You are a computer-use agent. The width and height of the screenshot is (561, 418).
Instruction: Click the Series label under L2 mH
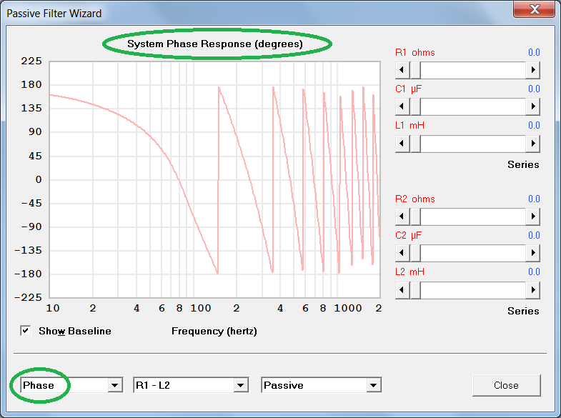pyautogui.click(x=523, y=311)
